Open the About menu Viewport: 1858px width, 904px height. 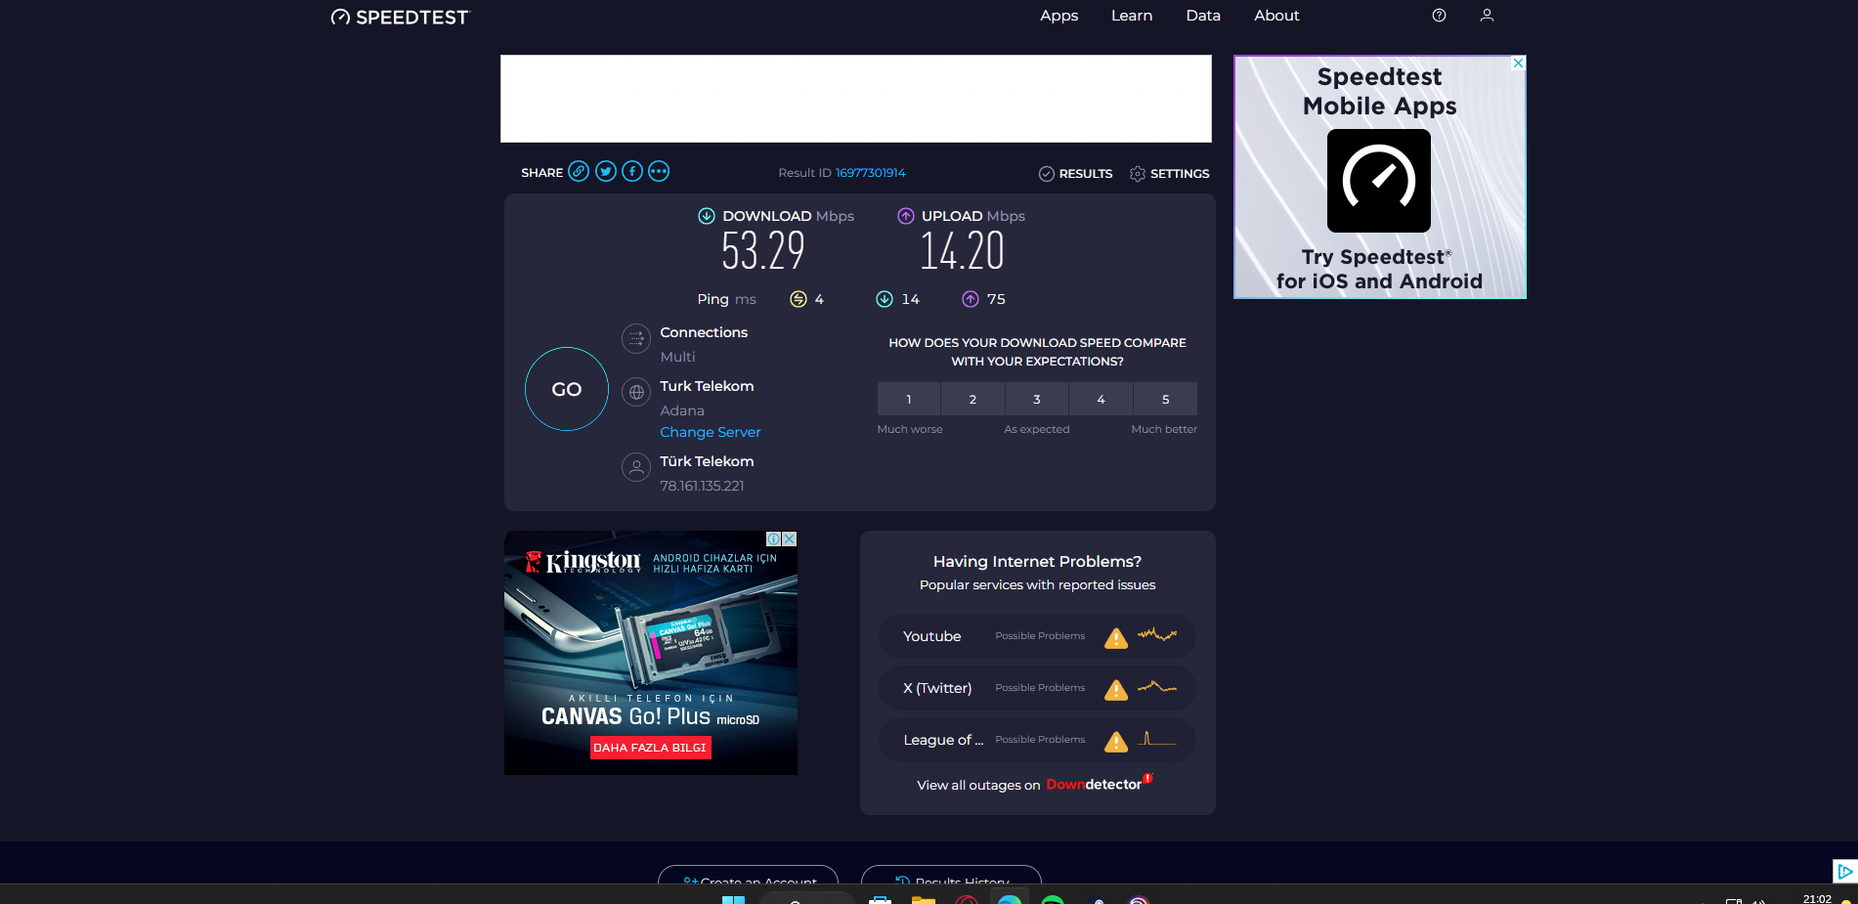pyautogui.click(x=1276, y=16)
